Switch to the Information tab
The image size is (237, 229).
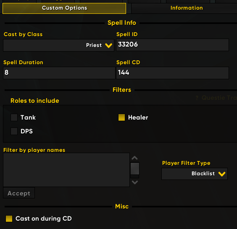pos(187,8)
